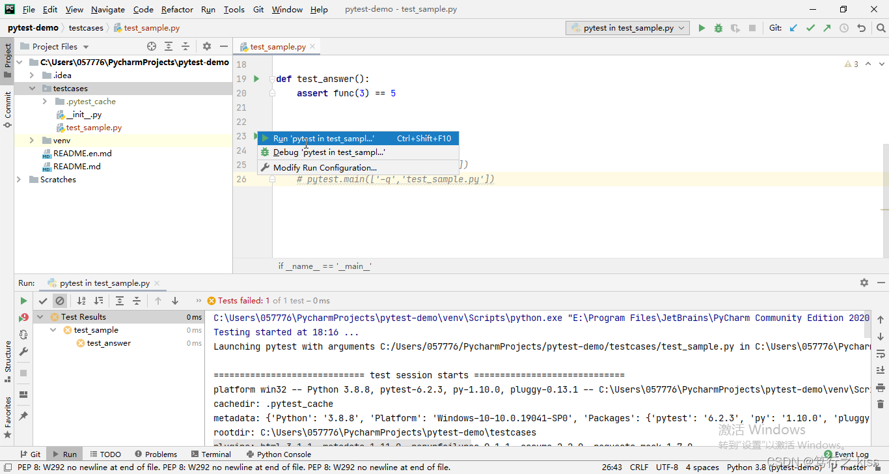Select test_answer in test results tree
Screen dimensions: 889x474
coord(109,343)
